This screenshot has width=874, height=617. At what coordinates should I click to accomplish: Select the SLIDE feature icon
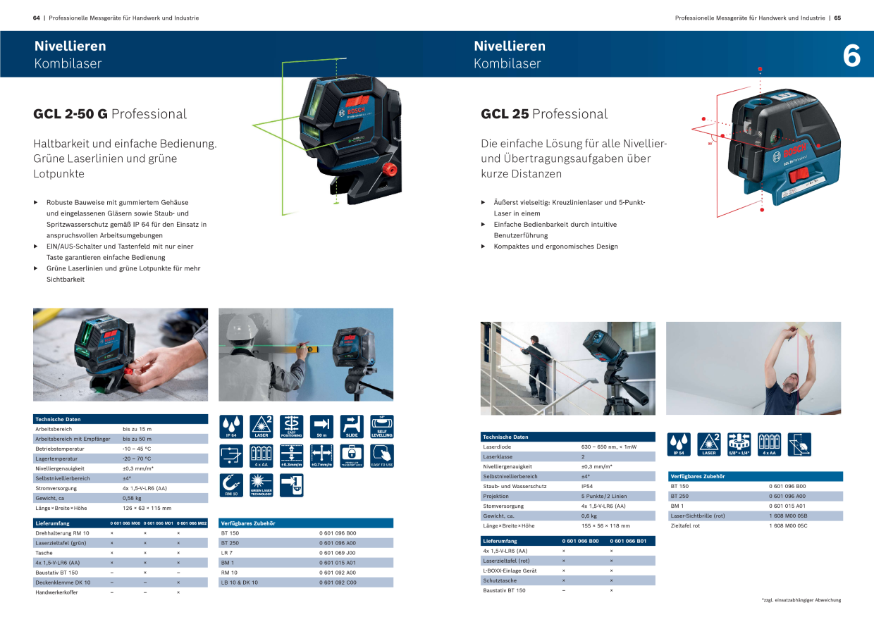pyautogui.click(x=352, y=427)
